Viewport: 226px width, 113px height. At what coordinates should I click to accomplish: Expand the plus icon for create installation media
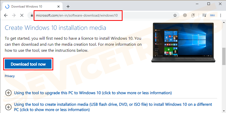tap(8, 107)
